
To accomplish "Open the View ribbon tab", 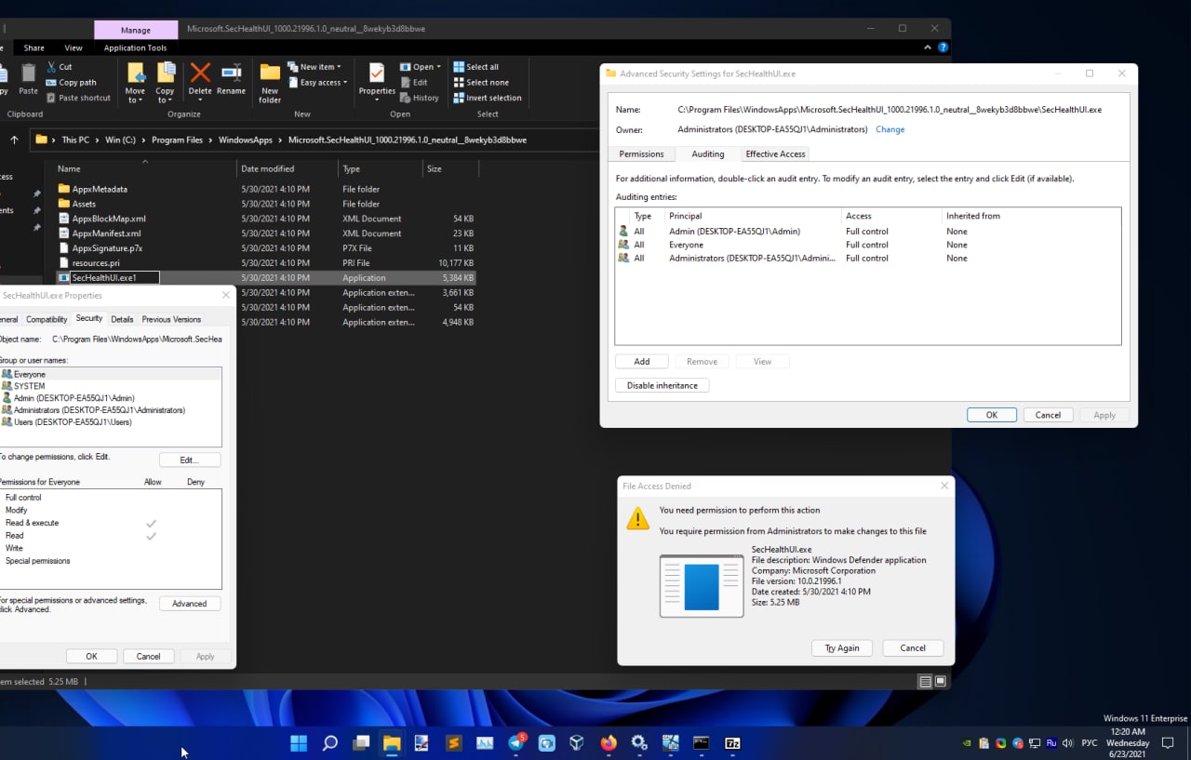I will point(74,47).
